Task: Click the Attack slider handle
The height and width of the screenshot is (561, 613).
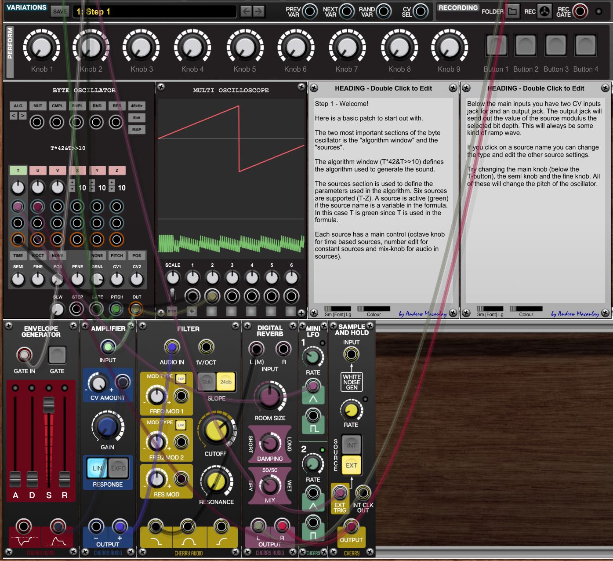Action: click(x=15, y=479)
